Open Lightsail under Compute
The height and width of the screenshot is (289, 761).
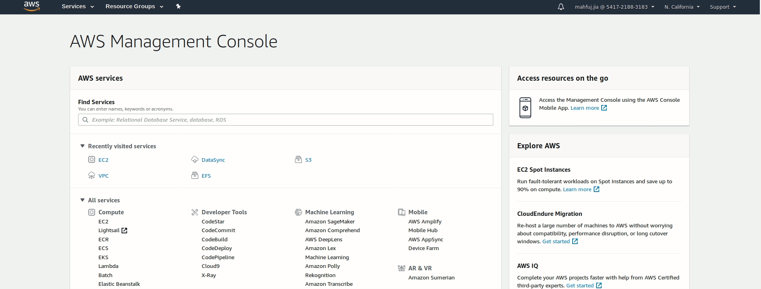point(109,230)
